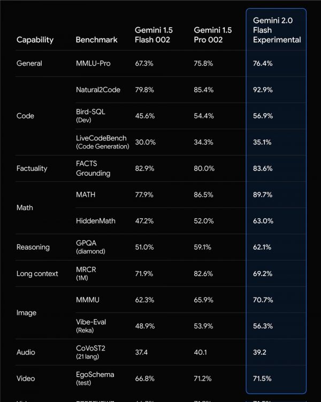Select the 69.2% MRCR score cell
The image size is (321, 402).
tap(263, 273)
